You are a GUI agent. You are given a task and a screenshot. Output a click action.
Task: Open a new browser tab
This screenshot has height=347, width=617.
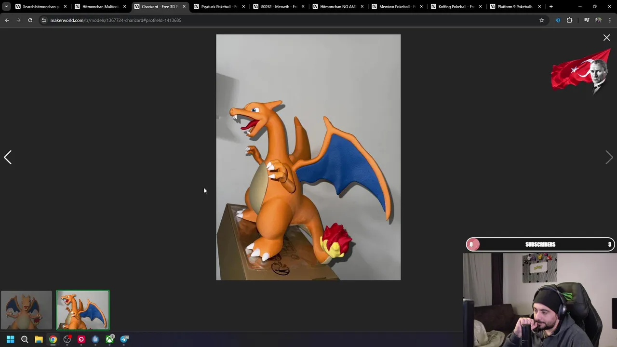pyautogui.click(x=551, y=7)
